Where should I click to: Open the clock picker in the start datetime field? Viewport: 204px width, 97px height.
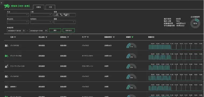tap(24, 31)
